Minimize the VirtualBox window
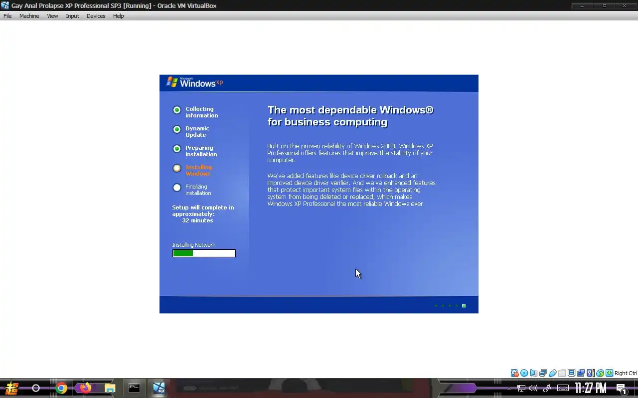The image size is (638, 398). (582, 5)
